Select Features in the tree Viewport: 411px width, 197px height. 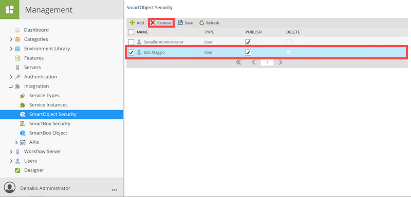click(x=34, y=58)
